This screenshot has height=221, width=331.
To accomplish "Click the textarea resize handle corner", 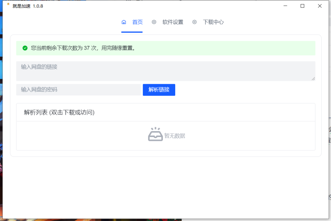I will (x=313, y=78).
